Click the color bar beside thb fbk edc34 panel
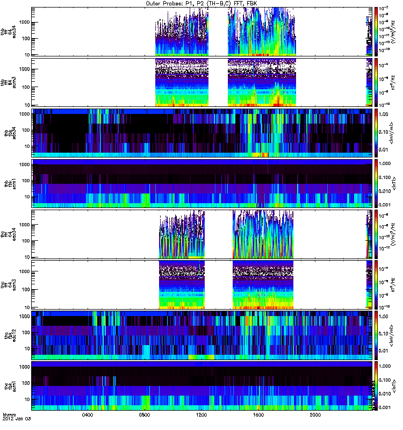 point(376,133)
